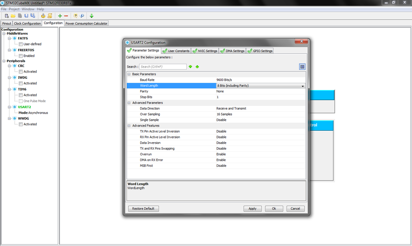Click the Generate Code gear icon
The height and width of the screenshot is (246, 412).
point(43,16)
